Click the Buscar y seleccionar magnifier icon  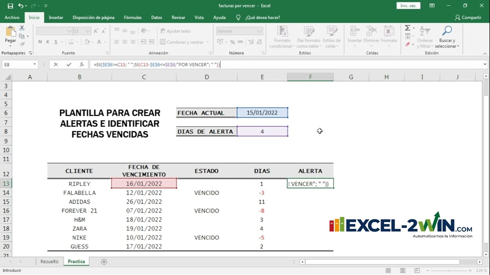pyautogui.click(x=447, y=31)
